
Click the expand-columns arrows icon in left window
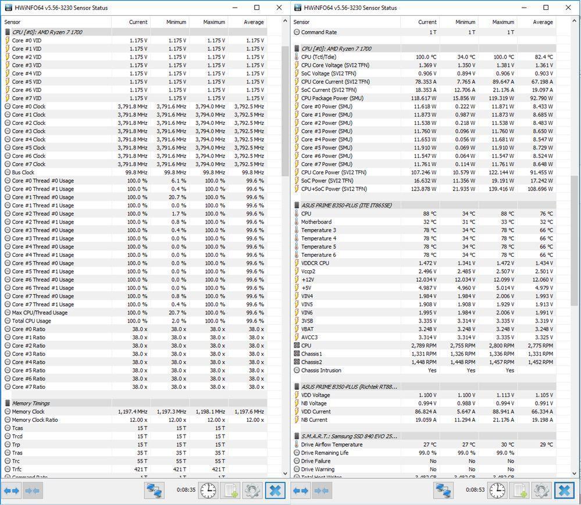(12, 490)
